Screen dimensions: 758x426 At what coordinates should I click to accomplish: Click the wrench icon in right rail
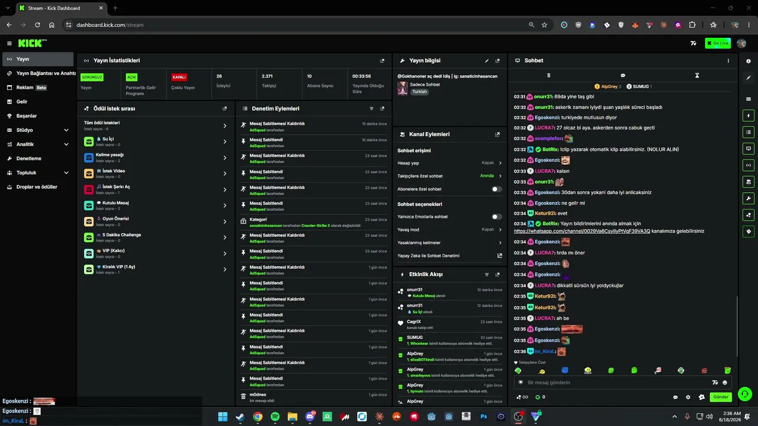tap(749, 198)
